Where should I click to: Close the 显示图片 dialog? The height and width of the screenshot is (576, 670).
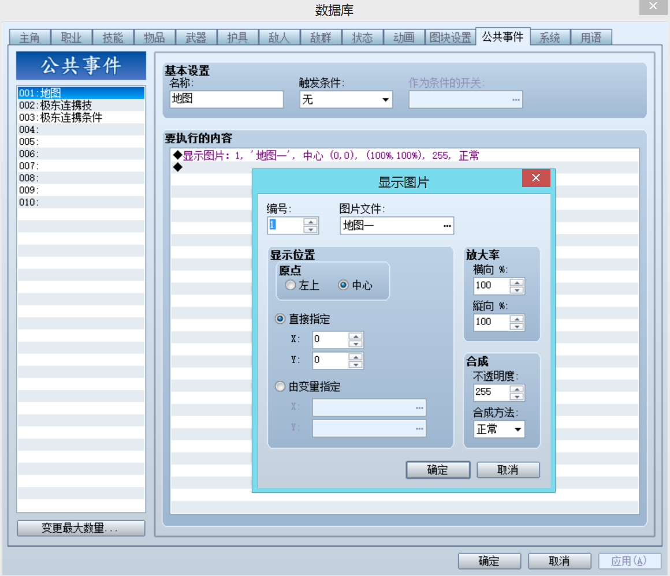(536, 178)
